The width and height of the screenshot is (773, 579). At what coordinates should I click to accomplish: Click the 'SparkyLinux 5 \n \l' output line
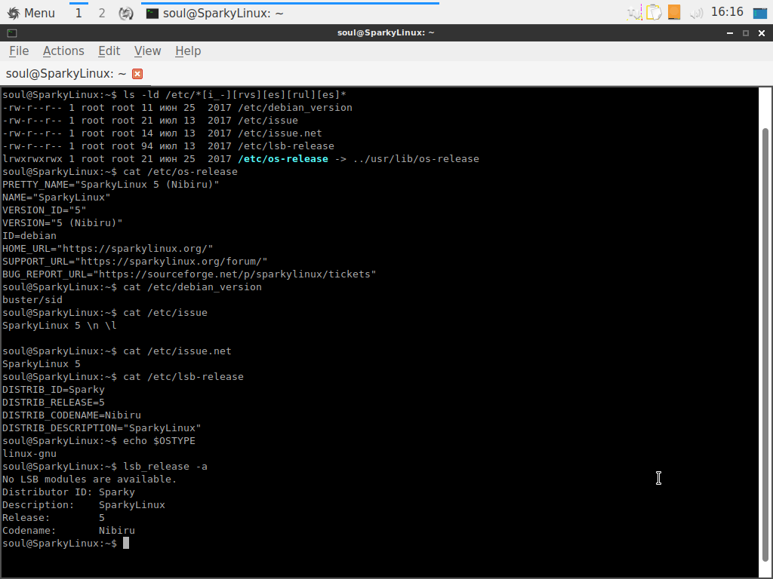pyautogui.click(x=59, y=326)
